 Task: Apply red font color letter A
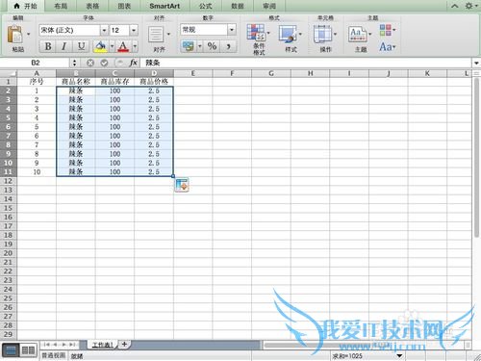tap(123, 46)
